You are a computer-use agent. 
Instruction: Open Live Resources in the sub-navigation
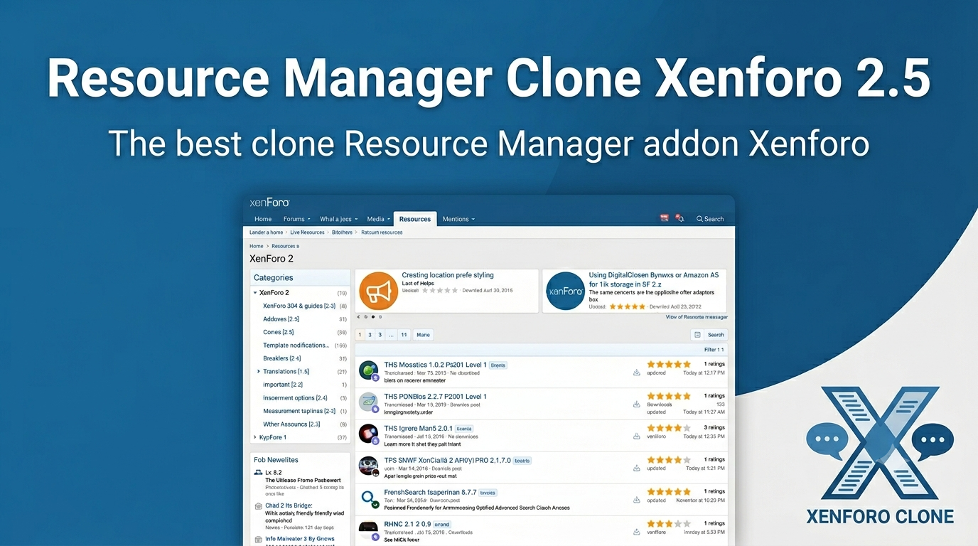click(307, 232)
